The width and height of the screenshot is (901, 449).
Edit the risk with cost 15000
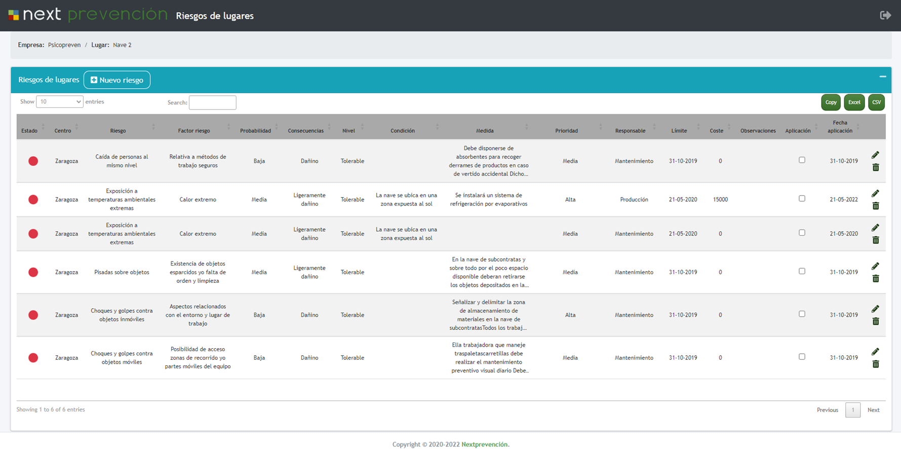click(875, 194)
